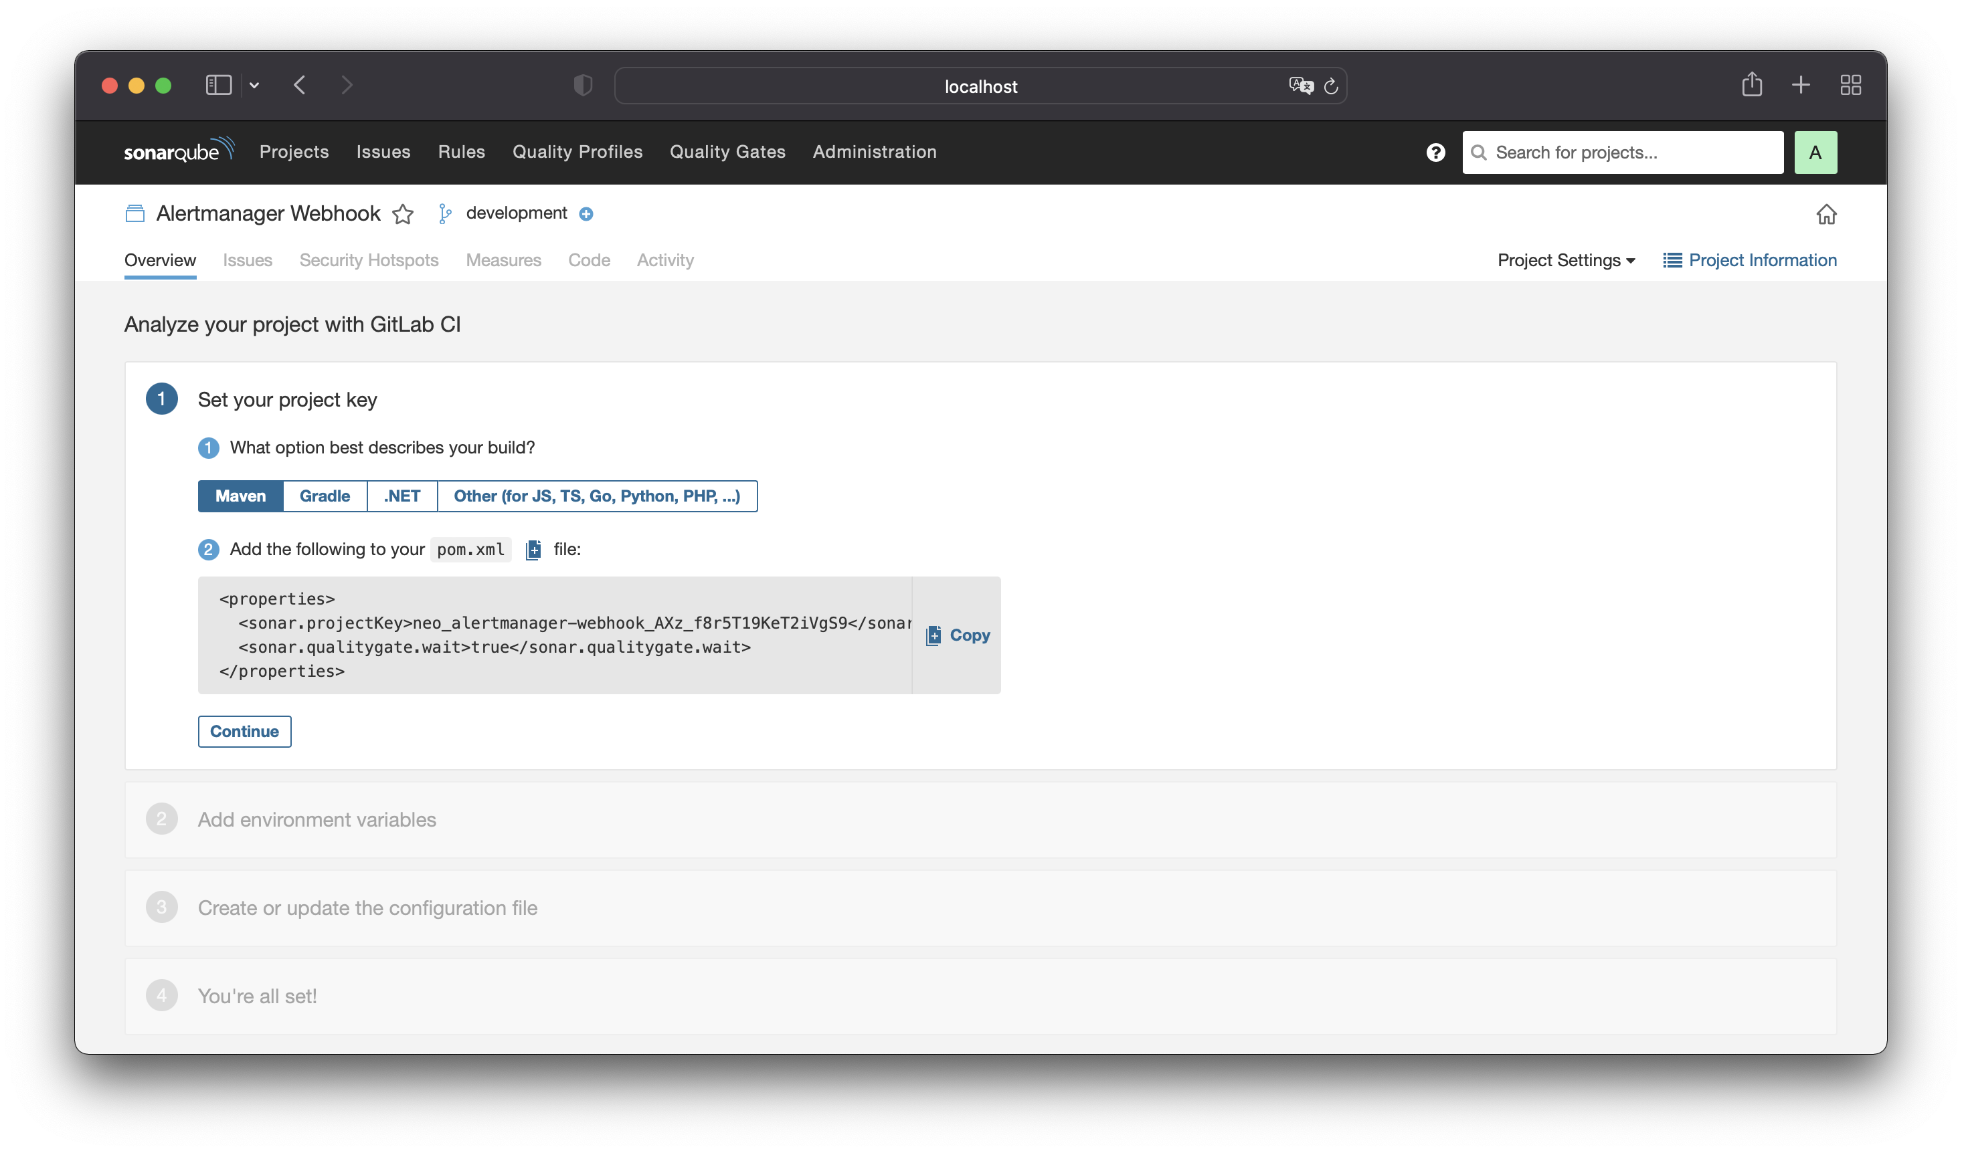1962x1153 pixels.
Task: Click the green fullscreen window button
Action: 163,86
